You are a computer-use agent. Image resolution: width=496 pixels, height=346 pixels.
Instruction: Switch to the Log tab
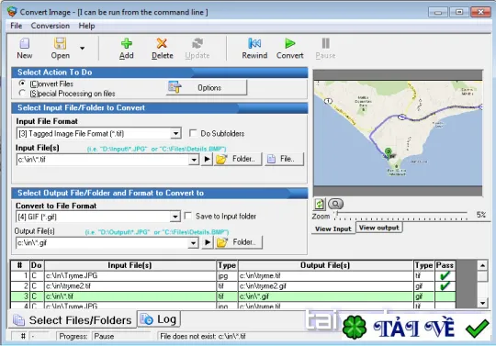[x=159, y=319]
